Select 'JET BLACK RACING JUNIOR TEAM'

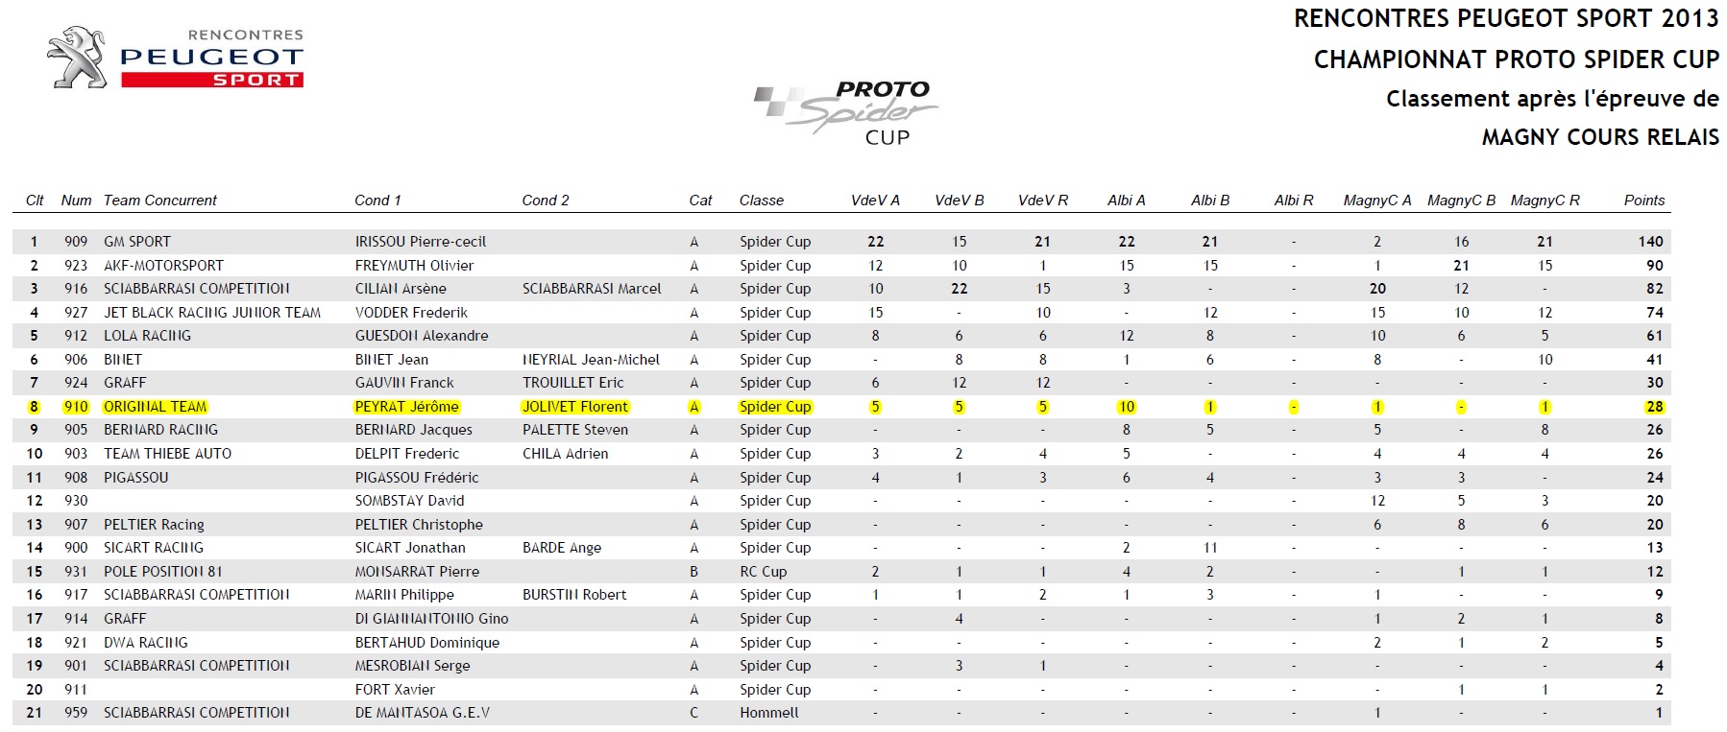click(212, 313)
